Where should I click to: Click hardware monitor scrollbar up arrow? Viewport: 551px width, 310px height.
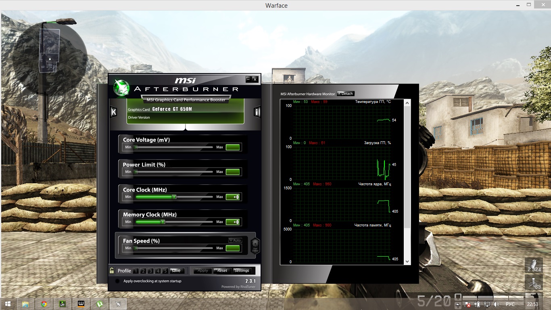[407, 103]
